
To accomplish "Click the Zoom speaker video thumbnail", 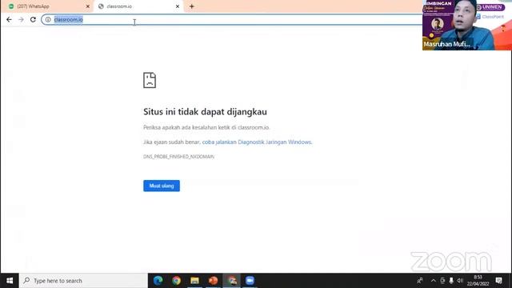I will 467,25.
